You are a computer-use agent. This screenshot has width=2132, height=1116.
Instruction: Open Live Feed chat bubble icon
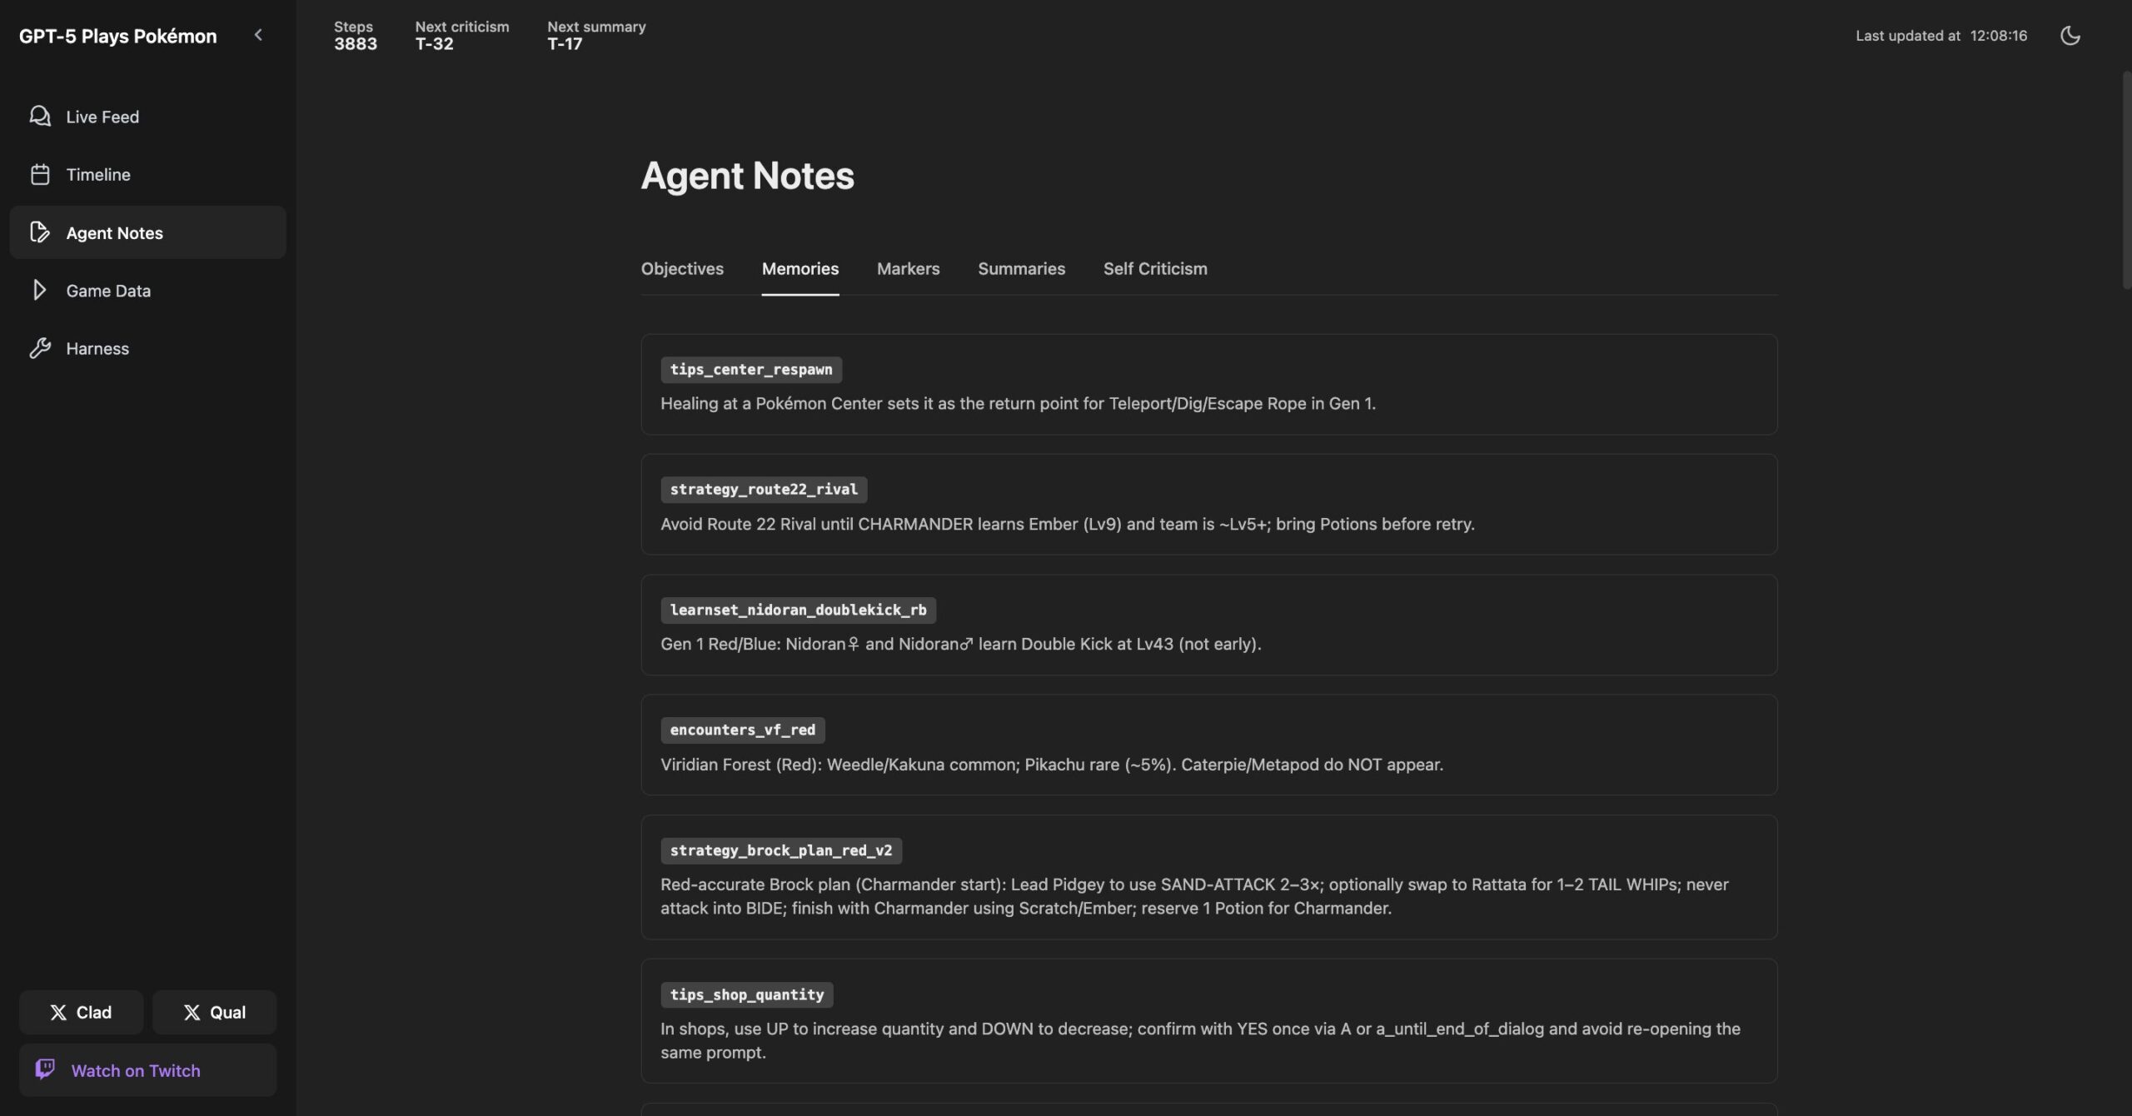[40, 116]
